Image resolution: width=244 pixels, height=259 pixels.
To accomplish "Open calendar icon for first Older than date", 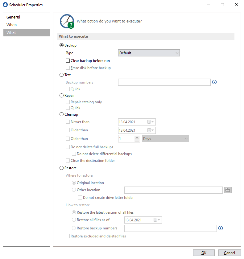I will [x=151, y=130].
